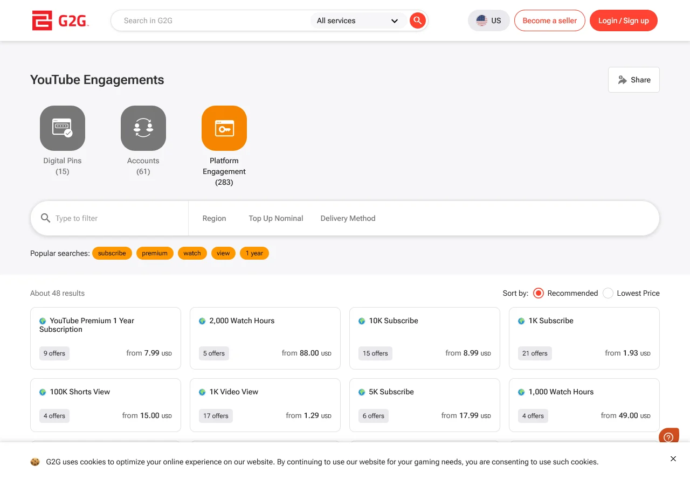
Task: Open the 10K Subscribe offer card
Action: 425,338
